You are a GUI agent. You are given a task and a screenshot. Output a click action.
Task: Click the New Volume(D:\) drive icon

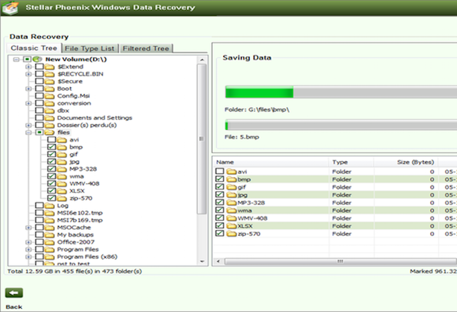(37, 59)
